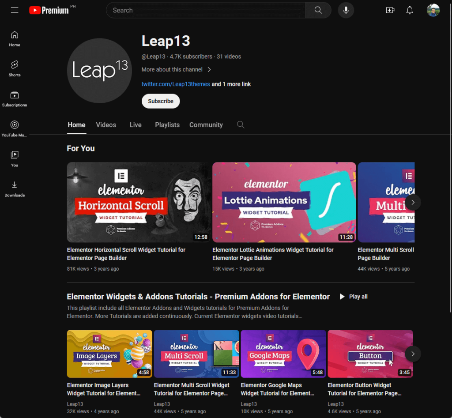Go to the You section in the sidebar

[14, 158]
